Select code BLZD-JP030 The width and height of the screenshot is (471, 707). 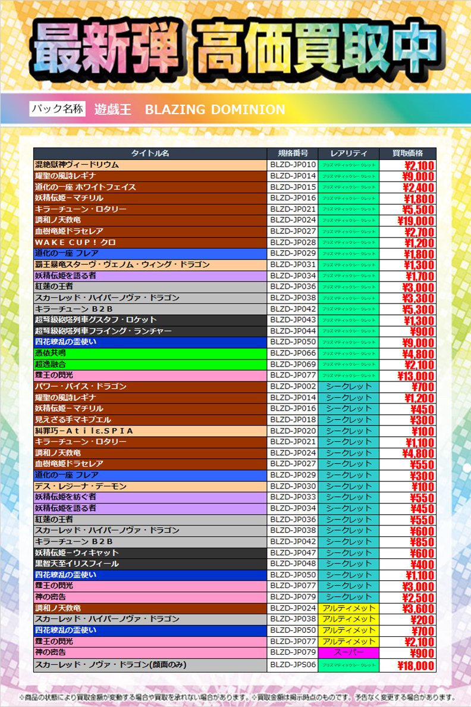tap(293, 487)
